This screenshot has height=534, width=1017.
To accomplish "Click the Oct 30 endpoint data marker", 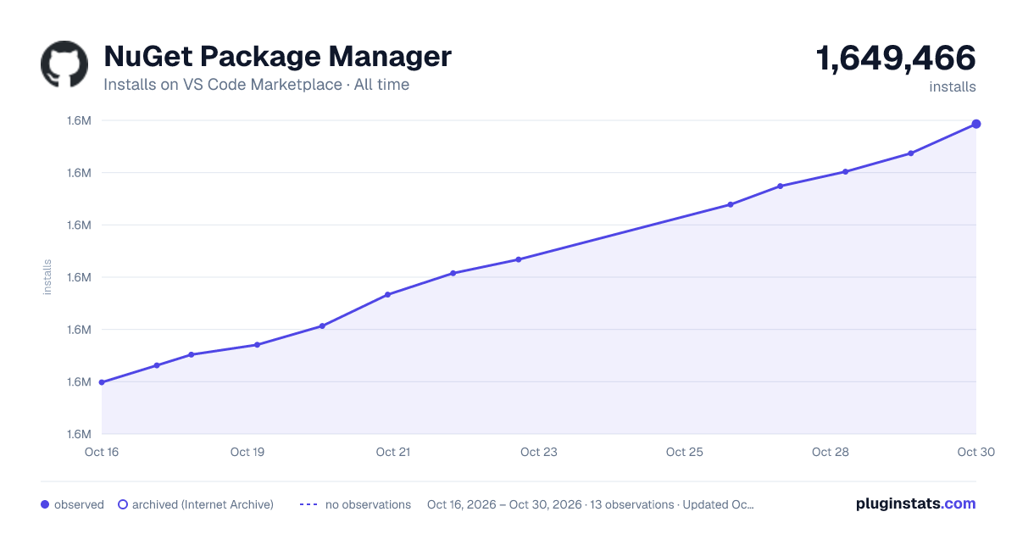I will pos(976,124).
